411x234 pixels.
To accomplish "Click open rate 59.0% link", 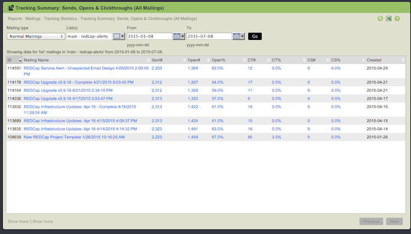I will (218, 90).
